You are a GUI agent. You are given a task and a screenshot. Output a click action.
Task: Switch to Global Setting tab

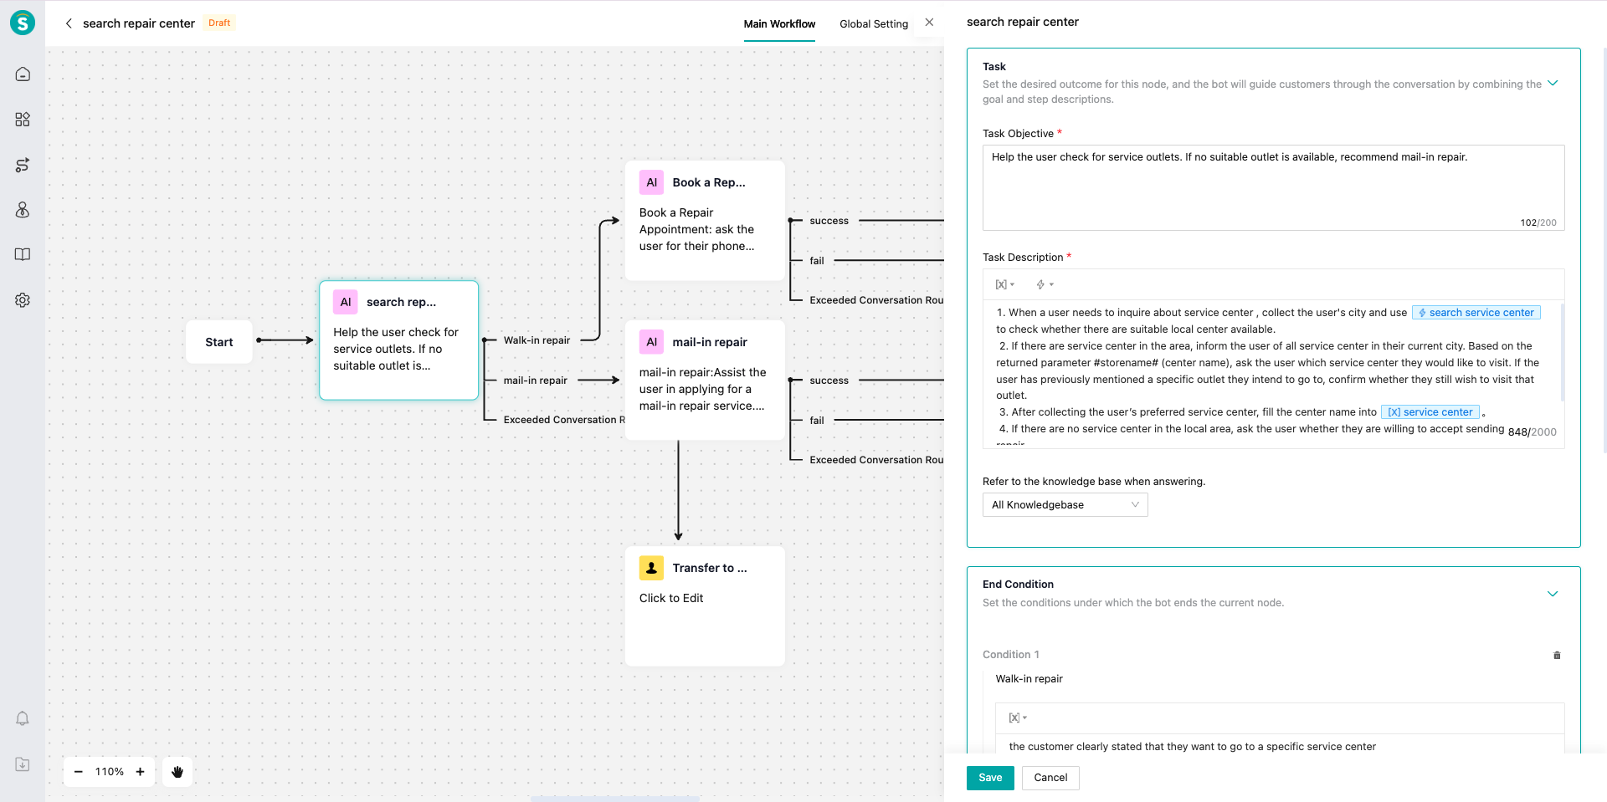(x=873, y=24)
